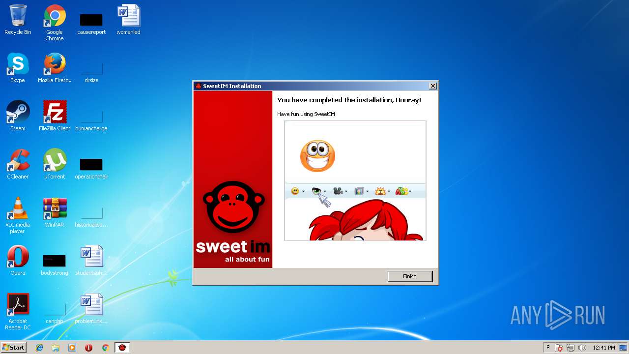Click the explosion effects icon in preview
629x354 pixels.
(380, 191)
